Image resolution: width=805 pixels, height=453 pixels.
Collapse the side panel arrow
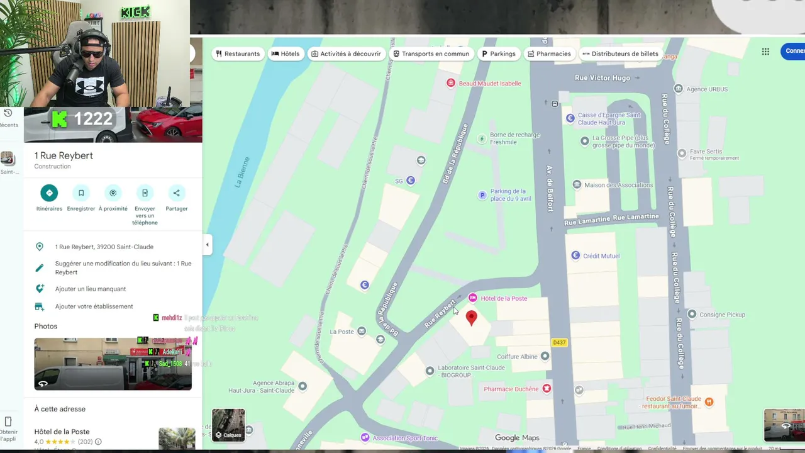(x=207, y=245)
